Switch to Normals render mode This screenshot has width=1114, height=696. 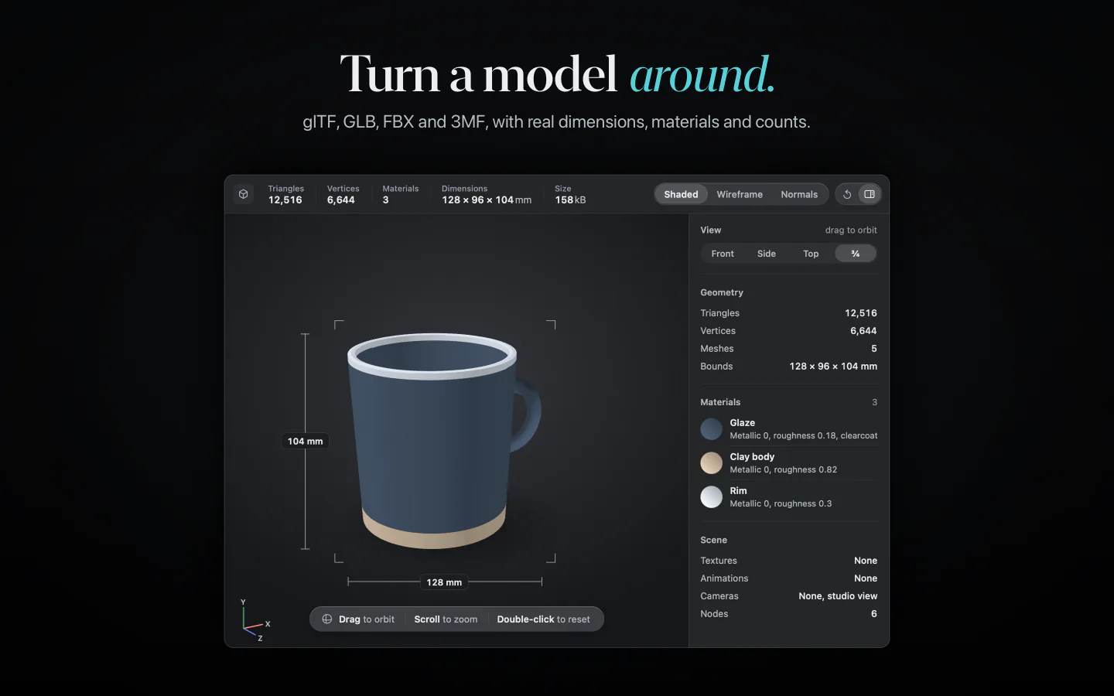(x=799, y=194)
